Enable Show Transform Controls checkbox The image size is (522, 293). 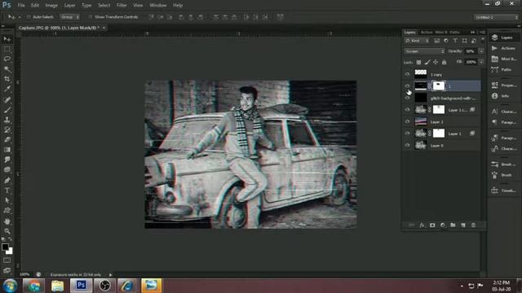click(x=91, y=16)
